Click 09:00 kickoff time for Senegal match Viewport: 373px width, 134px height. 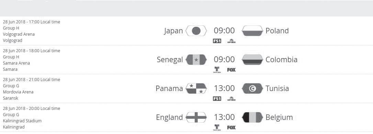[x=224, y=59]
